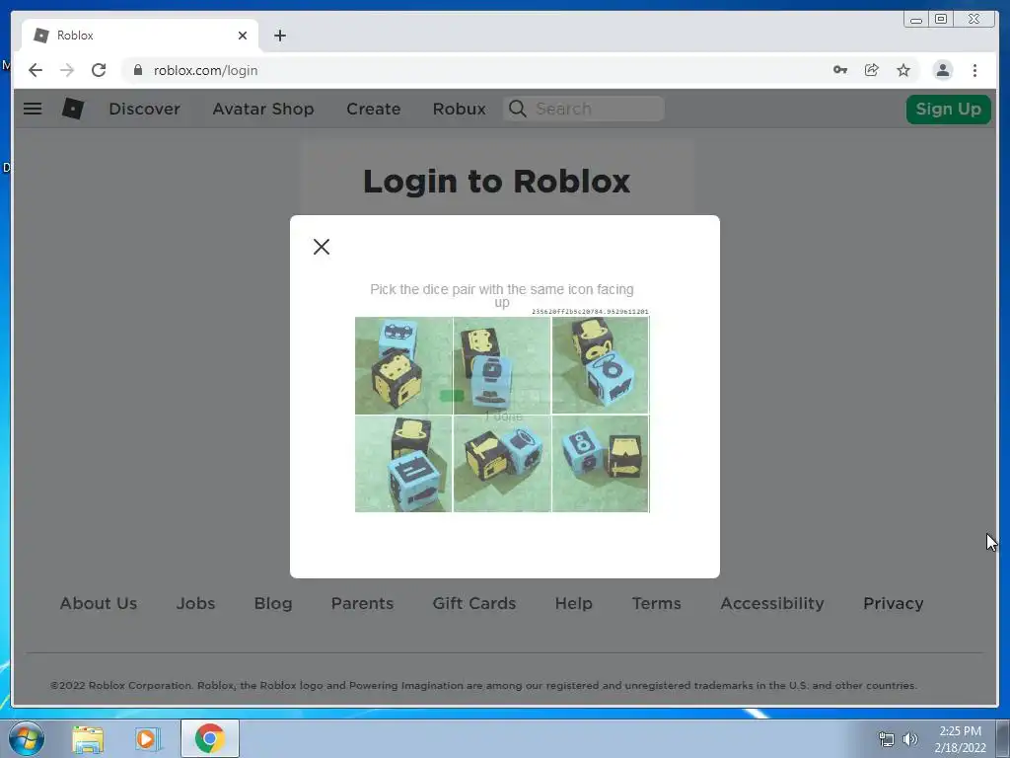The image size is (1010, 758).
Task: Open the Blog footer link
Action: coord(273,603)
